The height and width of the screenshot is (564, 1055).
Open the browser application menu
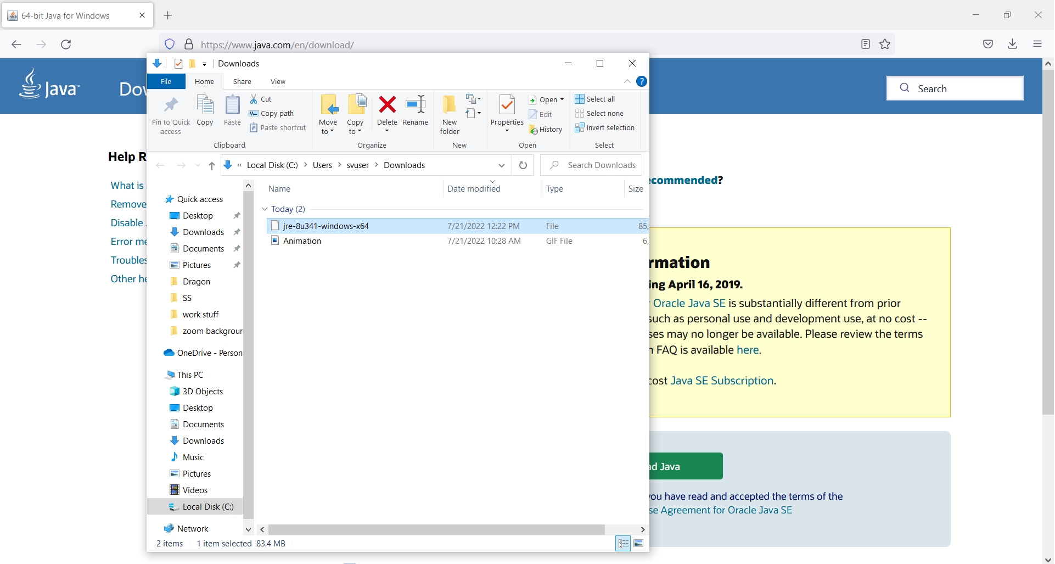pos(1037,44)
